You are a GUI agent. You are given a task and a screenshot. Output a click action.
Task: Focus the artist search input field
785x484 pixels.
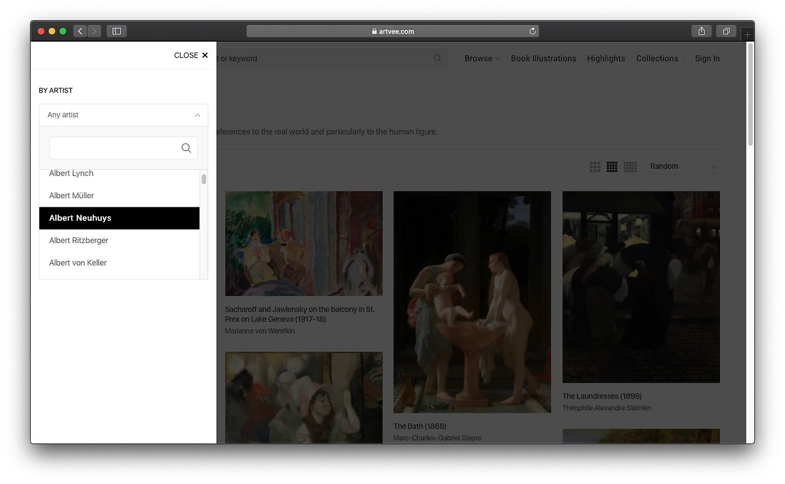pos(123,148)
